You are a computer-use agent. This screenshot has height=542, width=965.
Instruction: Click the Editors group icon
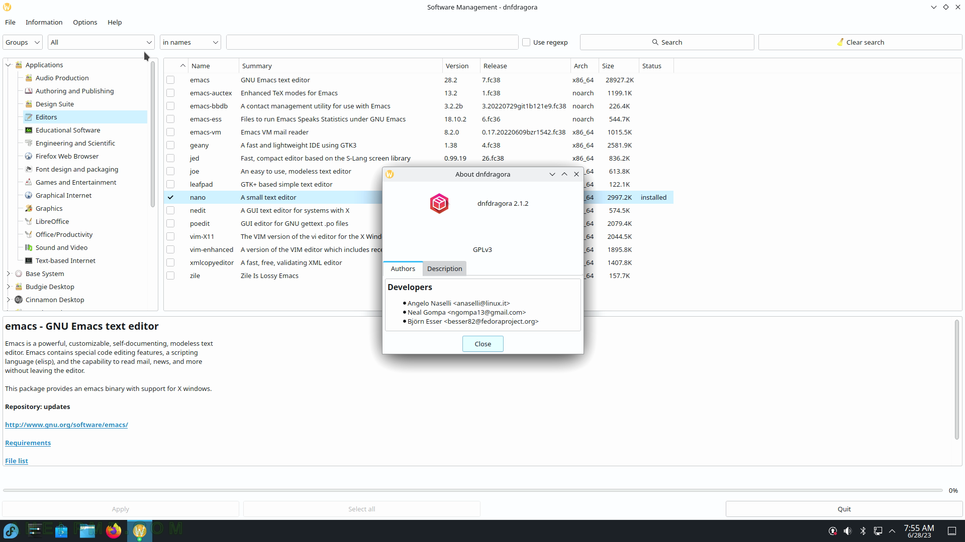[29, 117]
